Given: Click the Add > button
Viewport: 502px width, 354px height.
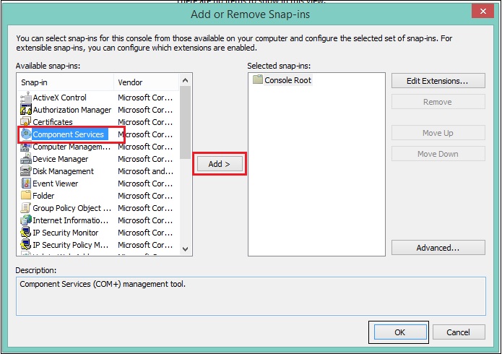Looking at the screenshot, I should [x=220, y=164].
